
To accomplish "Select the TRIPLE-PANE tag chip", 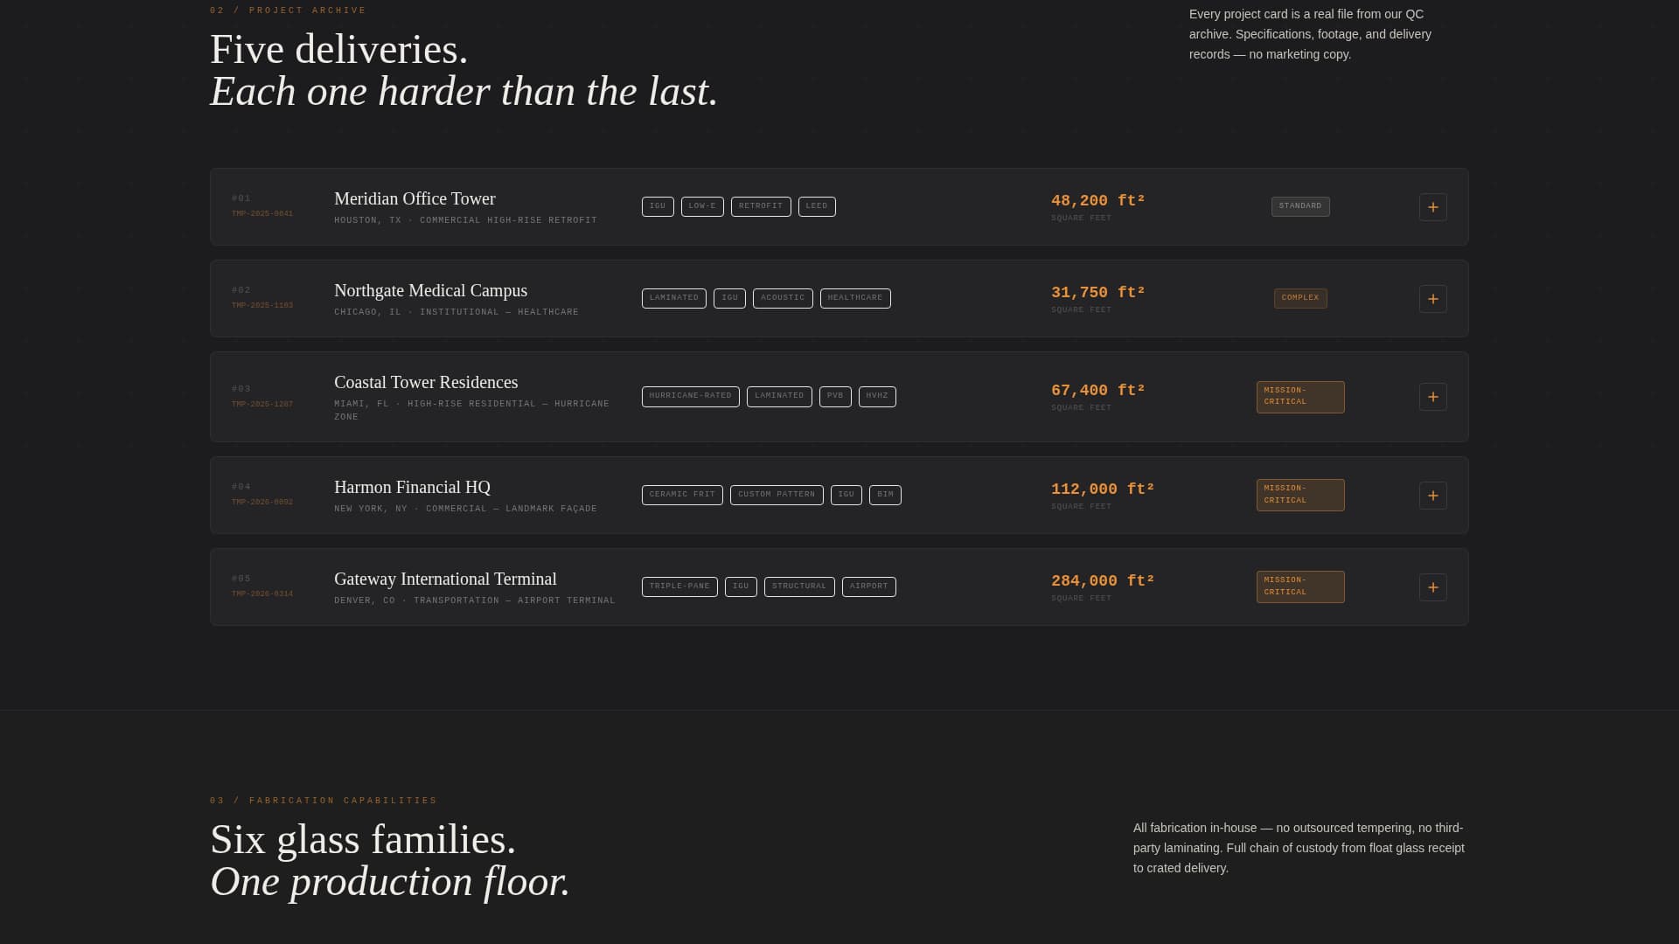I will point(679,587).
